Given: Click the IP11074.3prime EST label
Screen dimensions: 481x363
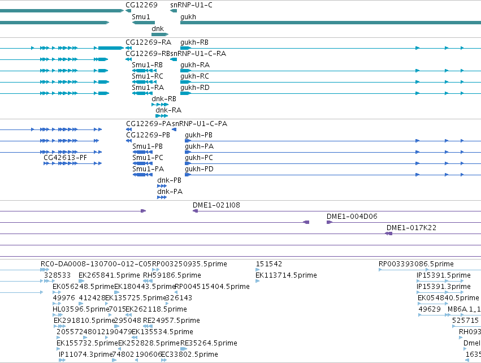Looking at the screenshot, I should tap(85, 355).
